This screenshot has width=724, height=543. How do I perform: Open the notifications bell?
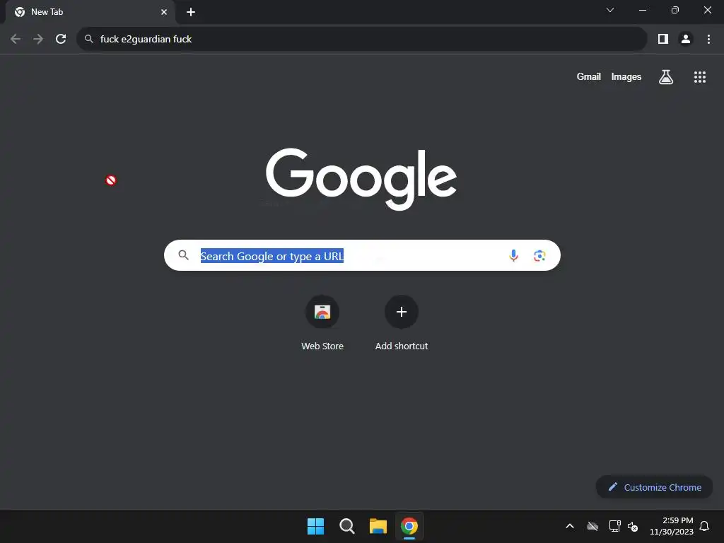(x=705, y=526)
